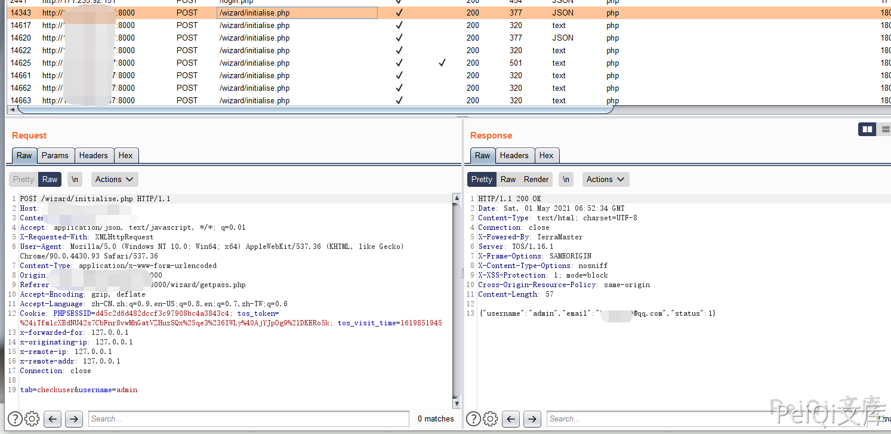Image resolution: width=891 pixels, height=434 pixels.
Task: Toggle \n non-printing characters in response
Action: tap(566, 179)
